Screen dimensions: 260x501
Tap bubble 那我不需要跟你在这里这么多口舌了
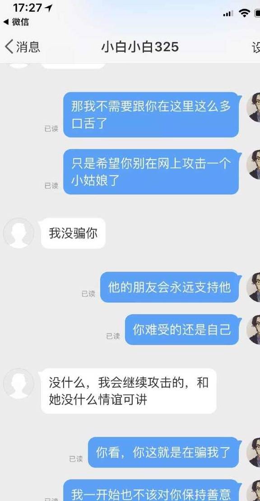pos(151,115)
